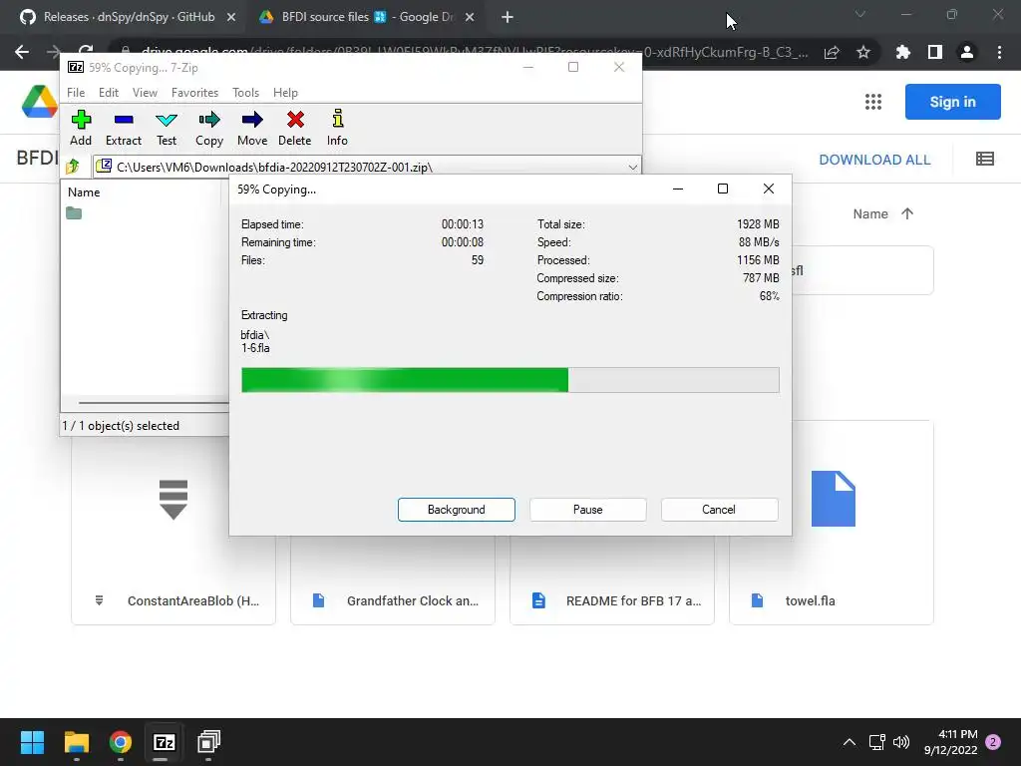Image resolution: width=1021 pixels, height=766 pixels.
Task: Click the Google Drive logo
Action: pos(40,102)
